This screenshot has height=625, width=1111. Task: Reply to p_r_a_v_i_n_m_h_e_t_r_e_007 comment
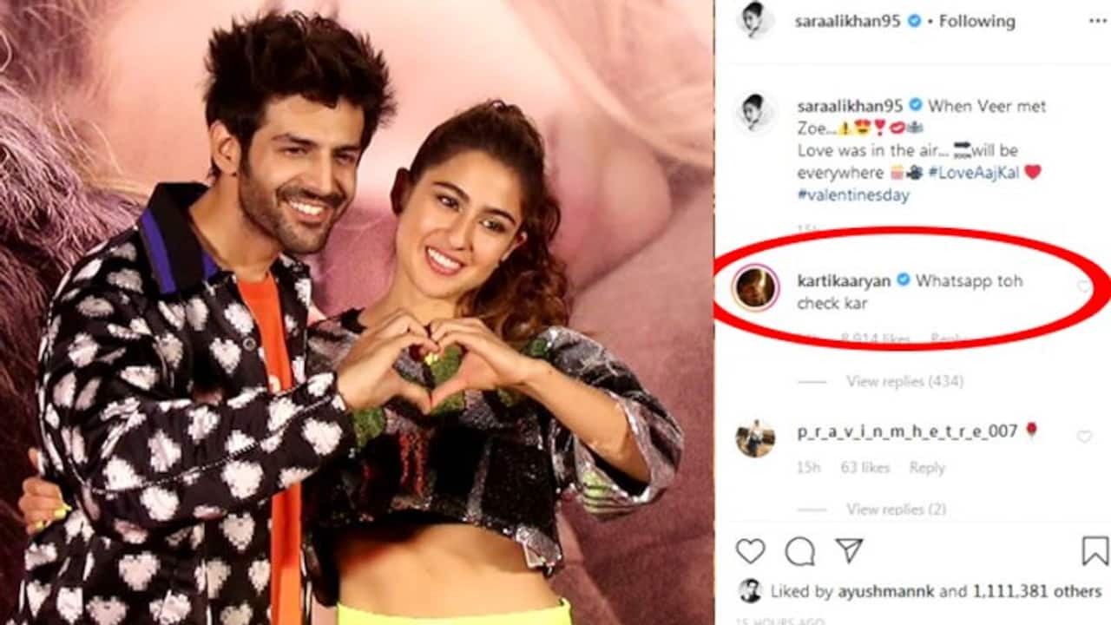927,467
